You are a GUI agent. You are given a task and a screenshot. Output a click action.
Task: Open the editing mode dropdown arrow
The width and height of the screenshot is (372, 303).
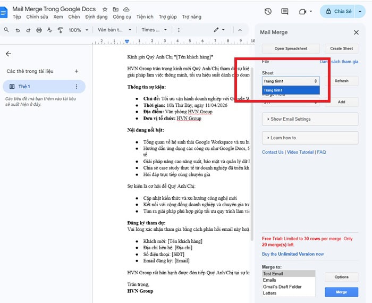[223, 30]
